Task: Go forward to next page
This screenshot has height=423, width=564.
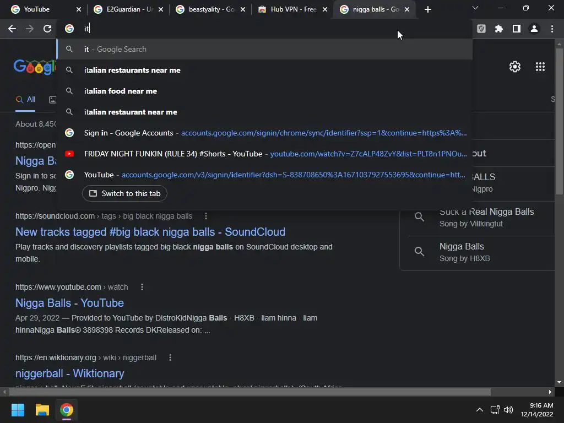Action: coord(30,29)
